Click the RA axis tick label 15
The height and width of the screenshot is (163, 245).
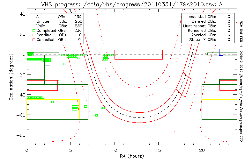[x=158, y=149]
